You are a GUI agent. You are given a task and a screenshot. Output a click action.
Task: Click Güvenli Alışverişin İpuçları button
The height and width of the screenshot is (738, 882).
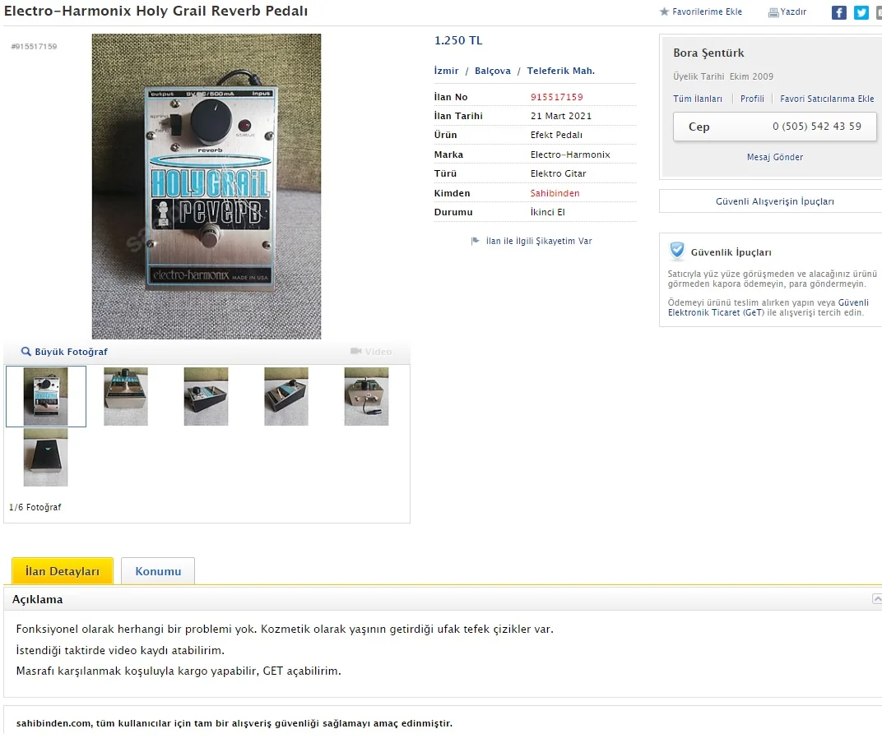pos(774,201)
